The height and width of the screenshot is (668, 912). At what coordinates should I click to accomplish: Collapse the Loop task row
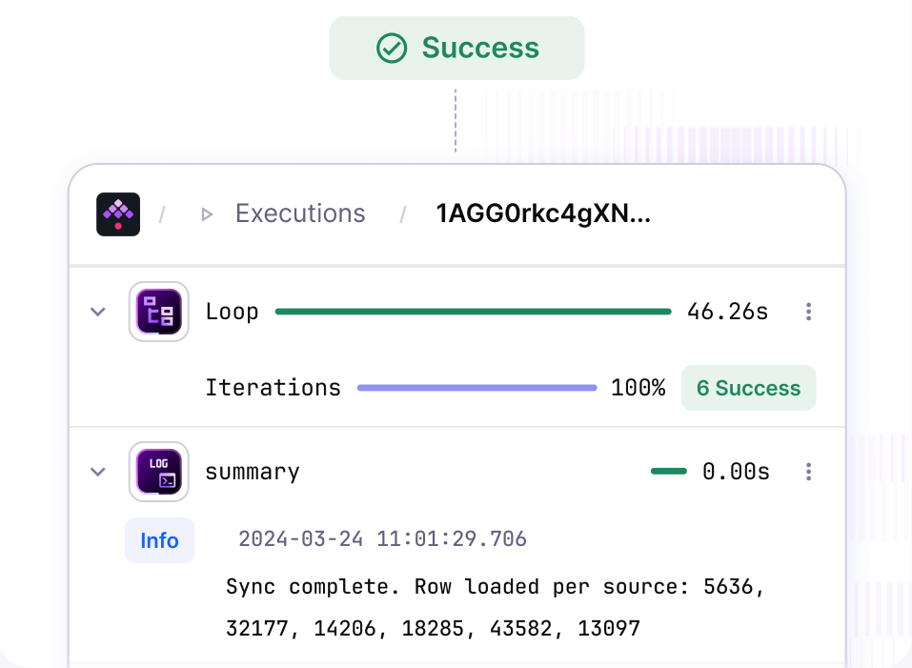click(98, 312)
